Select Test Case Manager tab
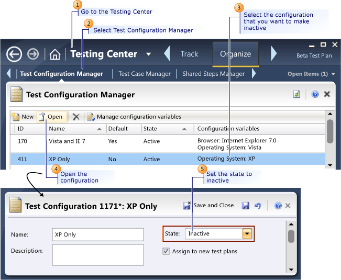 tap(145, 74)
